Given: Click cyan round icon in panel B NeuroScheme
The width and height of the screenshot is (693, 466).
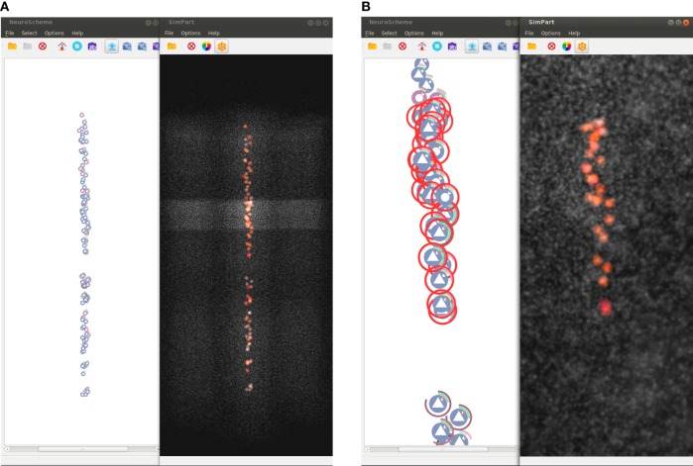Looking at the screenshot, I should (x=437, y=46).
